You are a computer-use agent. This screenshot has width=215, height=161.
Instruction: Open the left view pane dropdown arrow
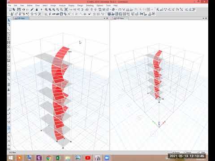tap(104, 18)
